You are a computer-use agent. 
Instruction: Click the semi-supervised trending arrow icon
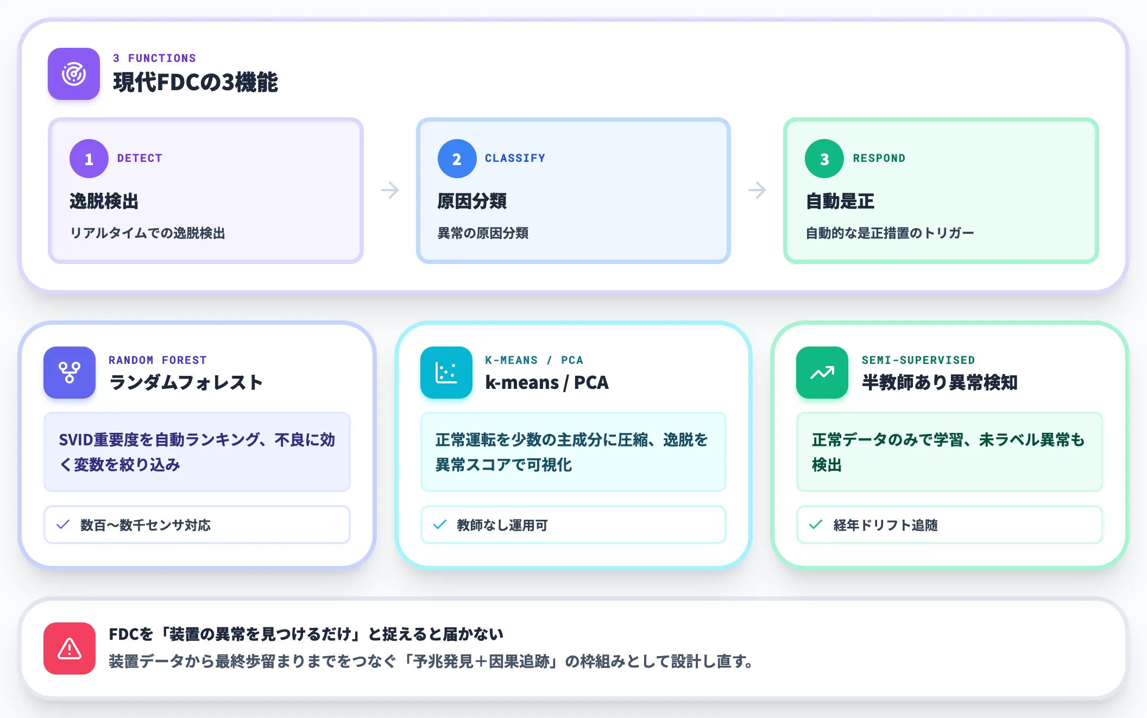pos(822,373)
